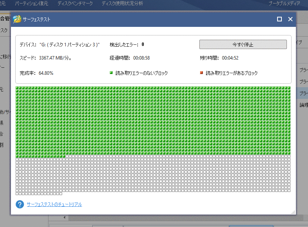Open ディスク使用状況分析 from the top bar
The width and height of the screenshot is (308, 227).
pyautogui.click(x=122, y=4)
